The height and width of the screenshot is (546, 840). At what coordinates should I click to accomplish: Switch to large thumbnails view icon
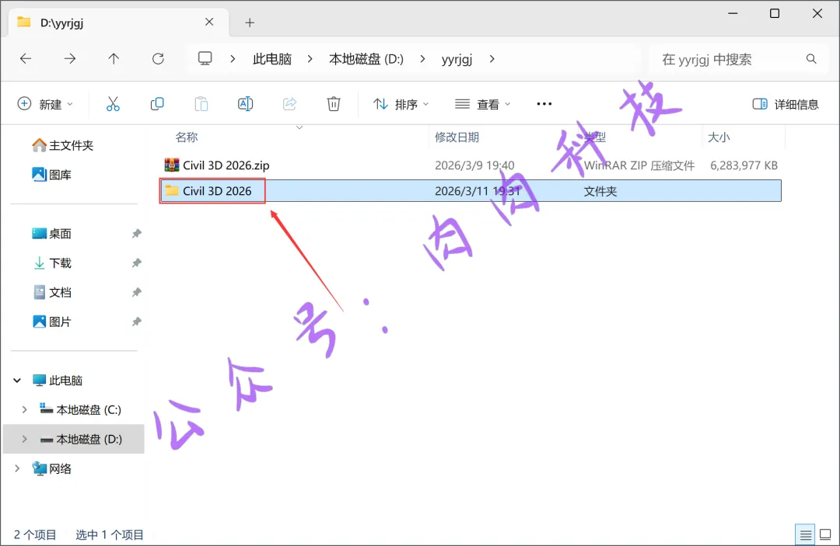(825, 534)
